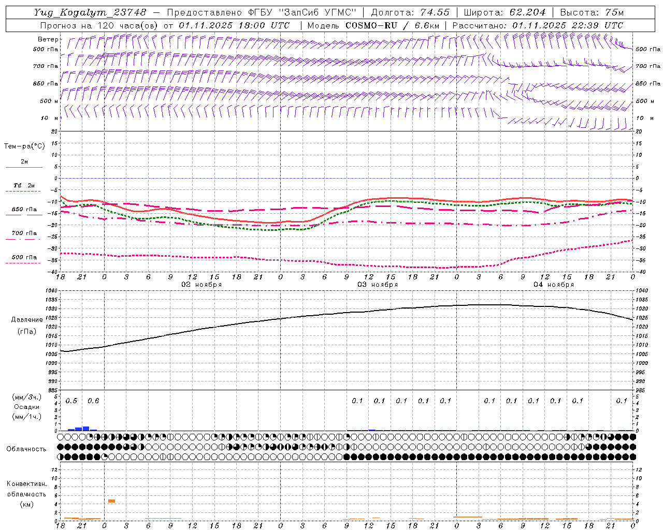The height and width of the screenshot is (530, 663).
Task: Click the Td 2м dew point legend entry
Action: 24,185
